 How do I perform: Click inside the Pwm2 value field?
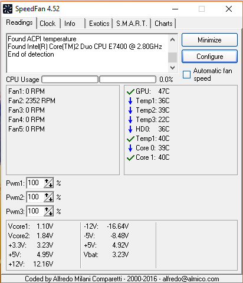pyautogui.click(x=35, y=197)
